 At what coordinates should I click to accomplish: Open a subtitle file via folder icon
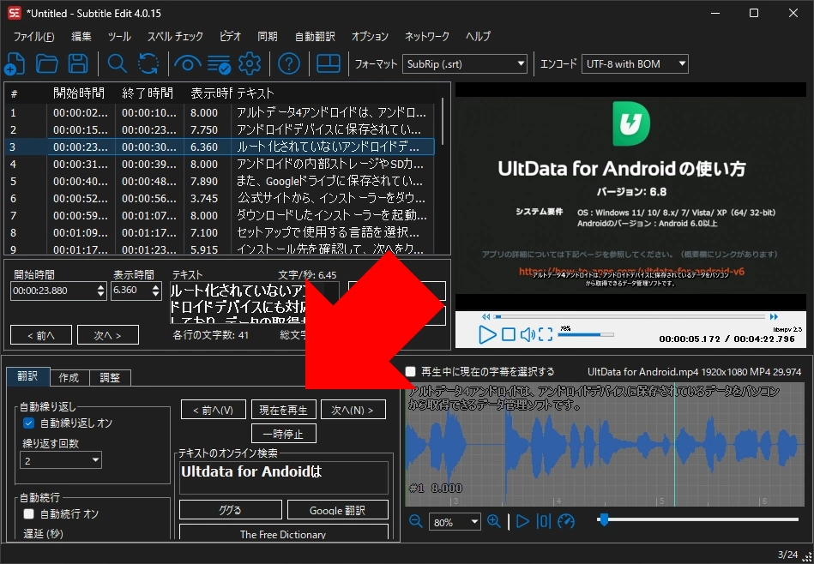click(x=46, y=63)
